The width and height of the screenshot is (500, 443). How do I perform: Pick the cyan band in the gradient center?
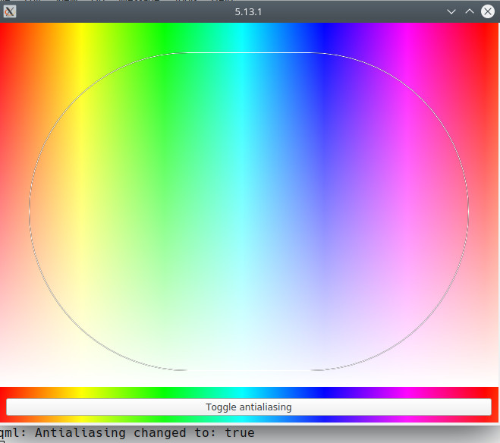[249, 38]
